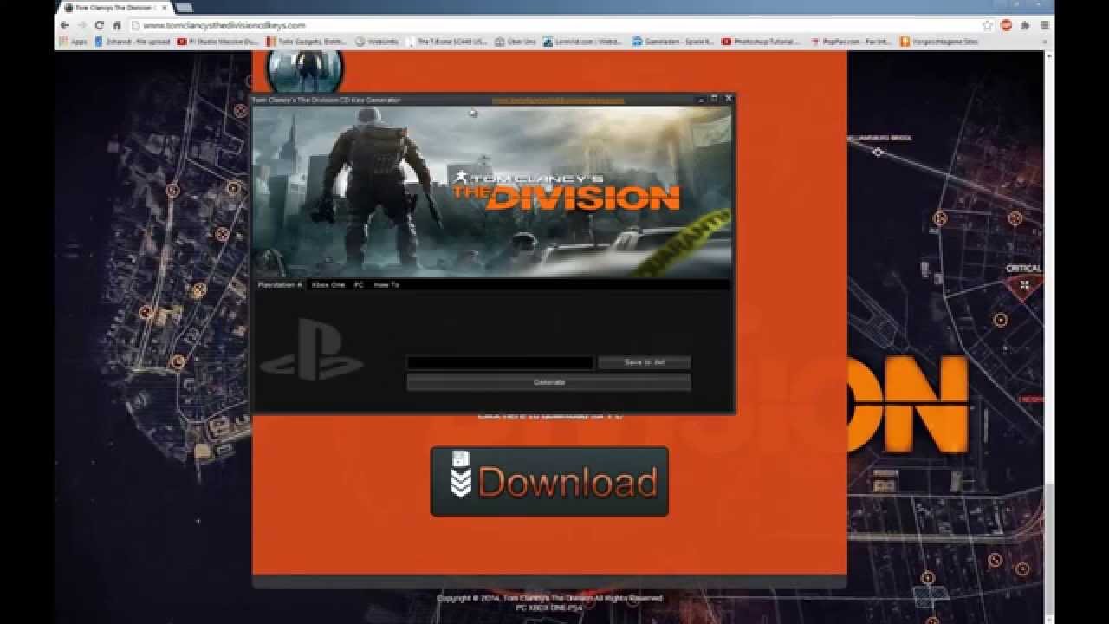This screenshot has height=624, width=1109.
Task: Click the browser forward arrow
Action: 81,25
